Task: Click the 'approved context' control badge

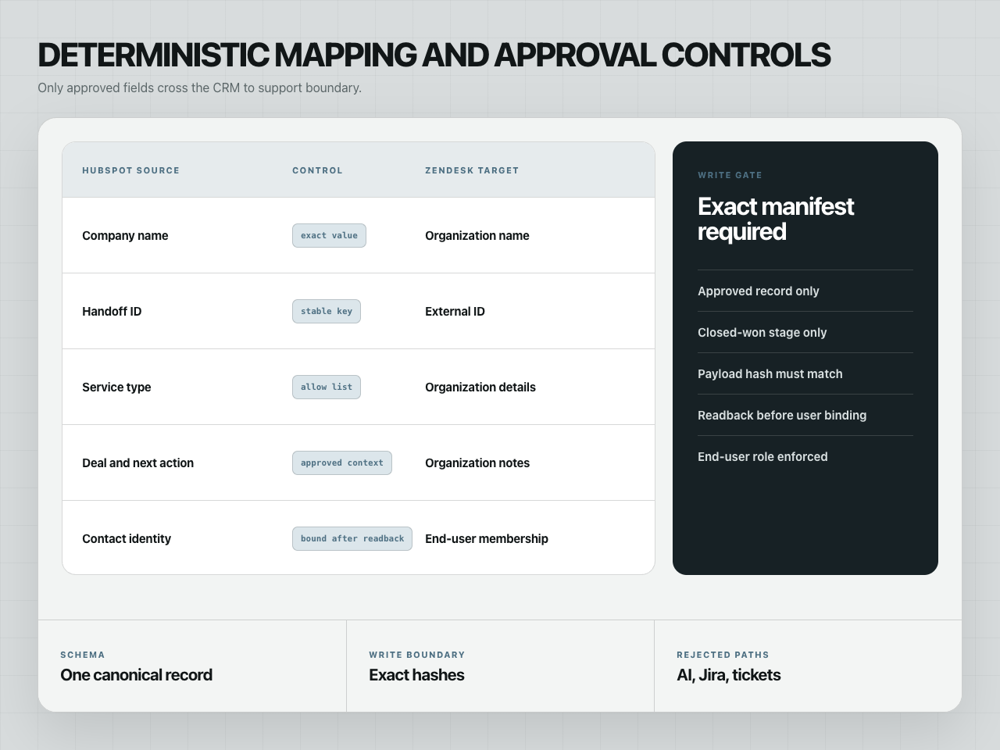Action: (x=342, y=462)
